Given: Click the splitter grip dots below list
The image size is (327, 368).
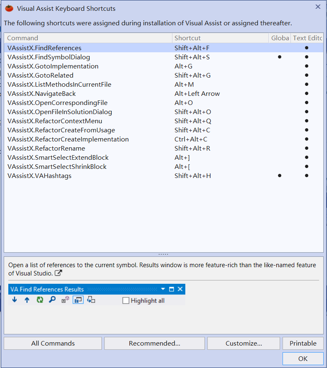Looking at the screenshot, I should [163, 254].
